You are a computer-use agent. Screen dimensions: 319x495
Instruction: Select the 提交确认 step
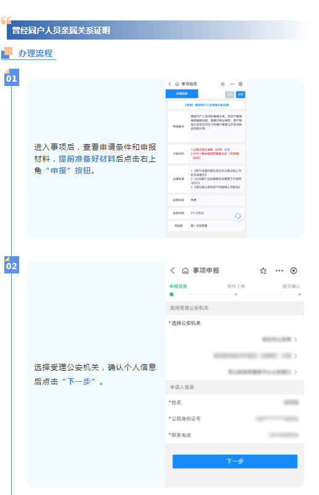point(291,286)
